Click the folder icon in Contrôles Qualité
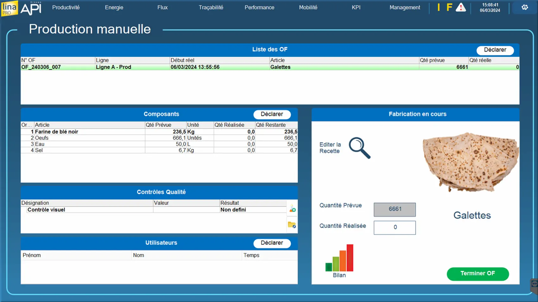This screenshot has width=538, height=302. click(x=292, y=225)
